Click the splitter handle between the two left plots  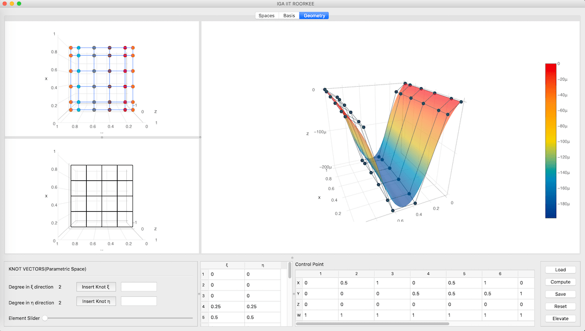[x=102, y=138]
